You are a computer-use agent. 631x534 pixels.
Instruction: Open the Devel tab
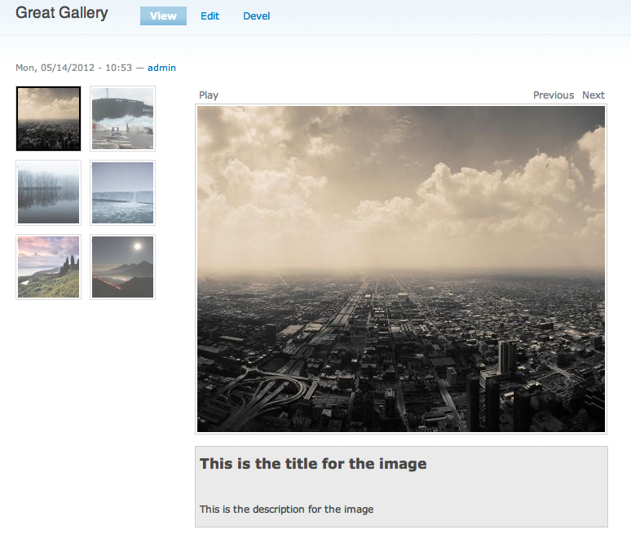pyautogui.click(x=256, y=16)
